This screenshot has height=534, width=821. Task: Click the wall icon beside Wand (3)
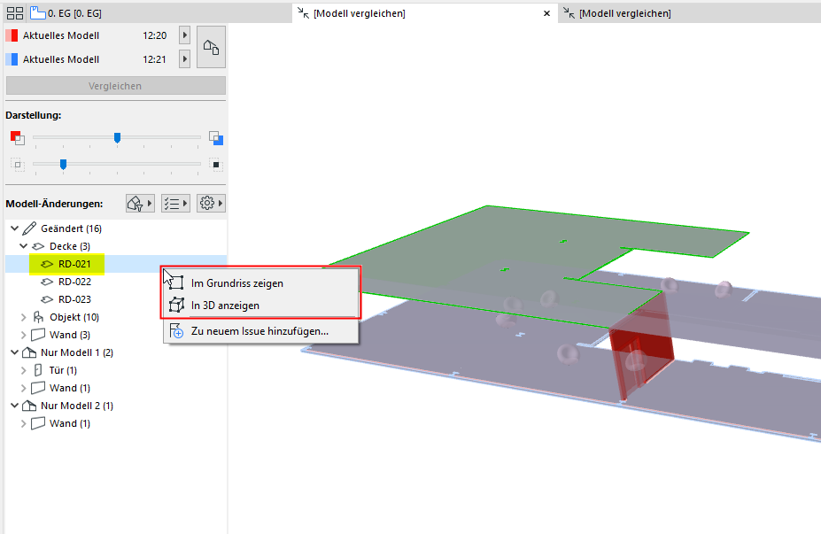click(38, 335)
